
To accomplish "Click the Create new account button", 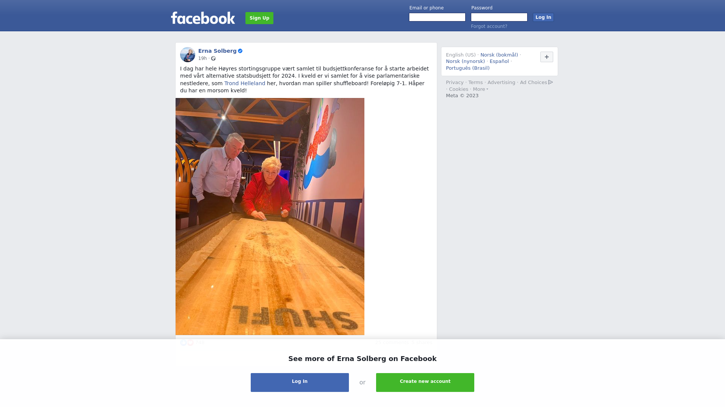I will tap(425, 383).
